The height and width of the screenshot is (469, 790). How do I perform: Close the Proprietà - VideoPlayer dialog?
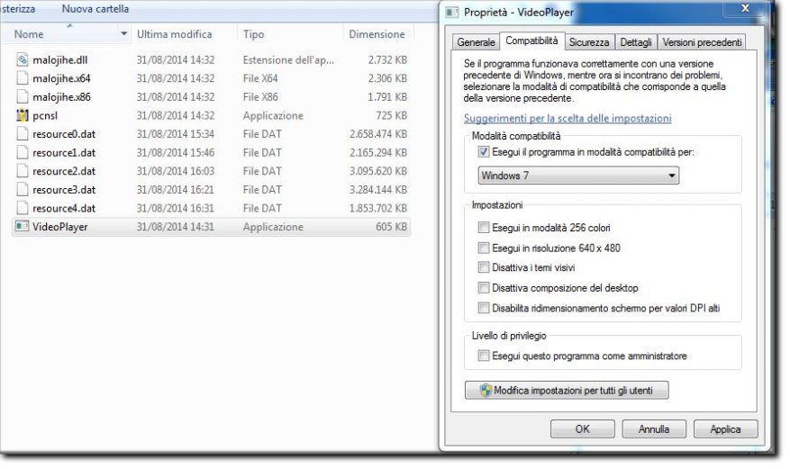pos(745,8)
